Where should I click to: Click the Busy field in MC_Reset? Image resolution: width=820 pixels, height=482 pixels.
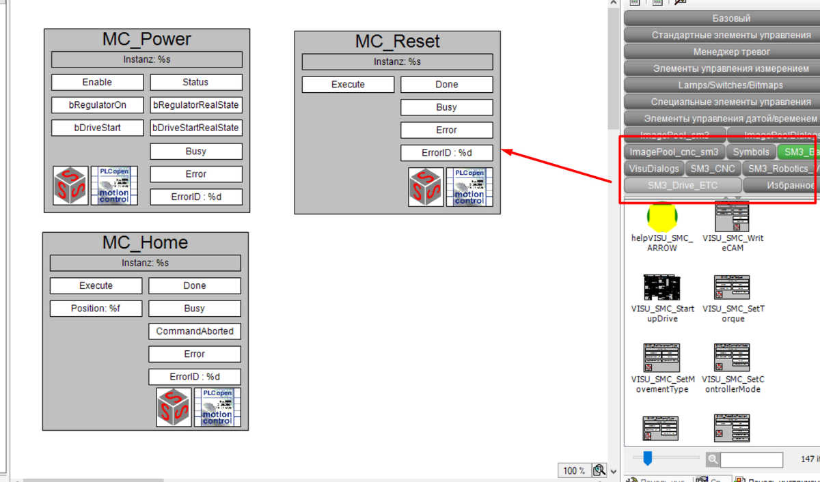[x=446, y=107]
